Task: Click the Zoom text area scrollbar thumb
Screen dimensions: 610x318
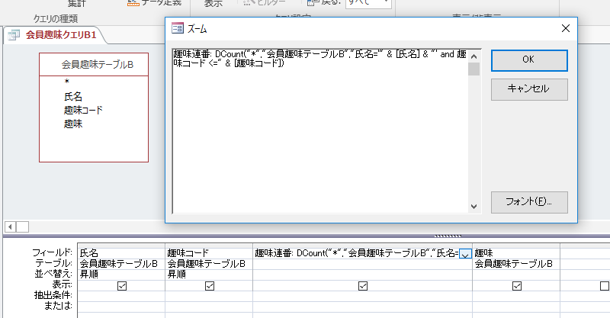Action: click(474, 69)
